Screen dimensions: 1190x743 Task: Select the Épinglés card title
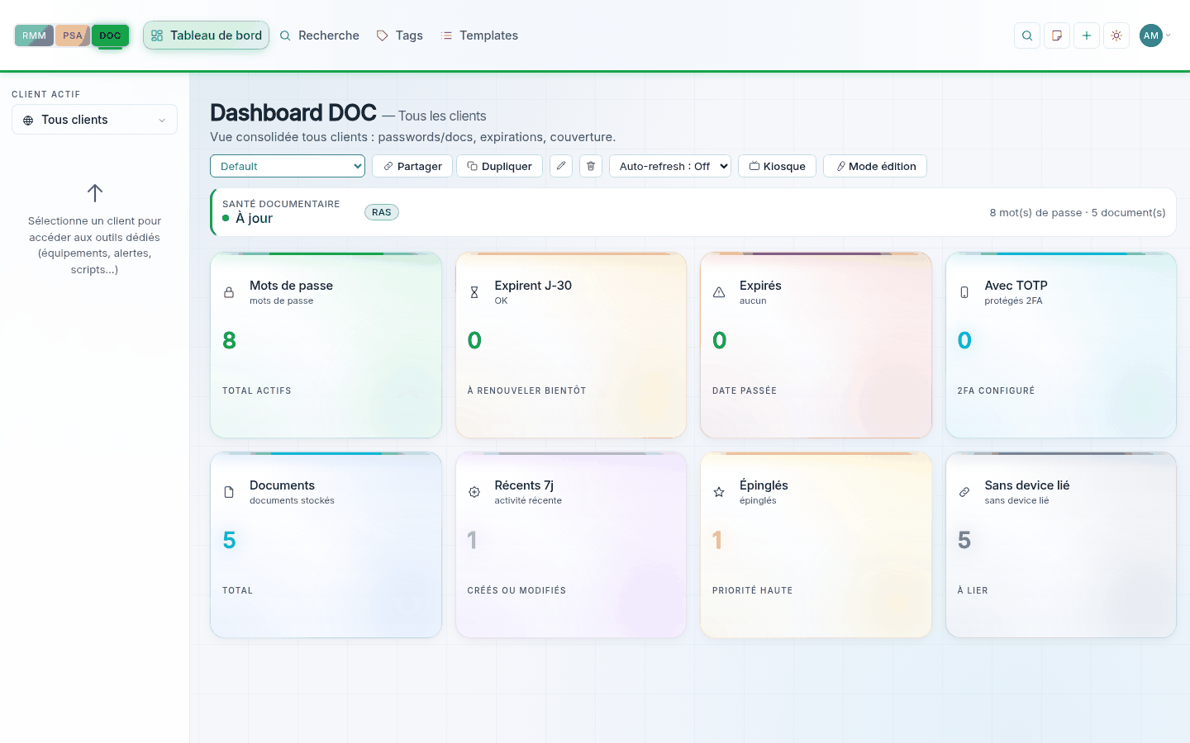764,485
